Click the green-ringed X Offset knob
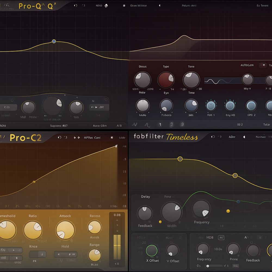The image size is (272, 272). pos(152,251)
